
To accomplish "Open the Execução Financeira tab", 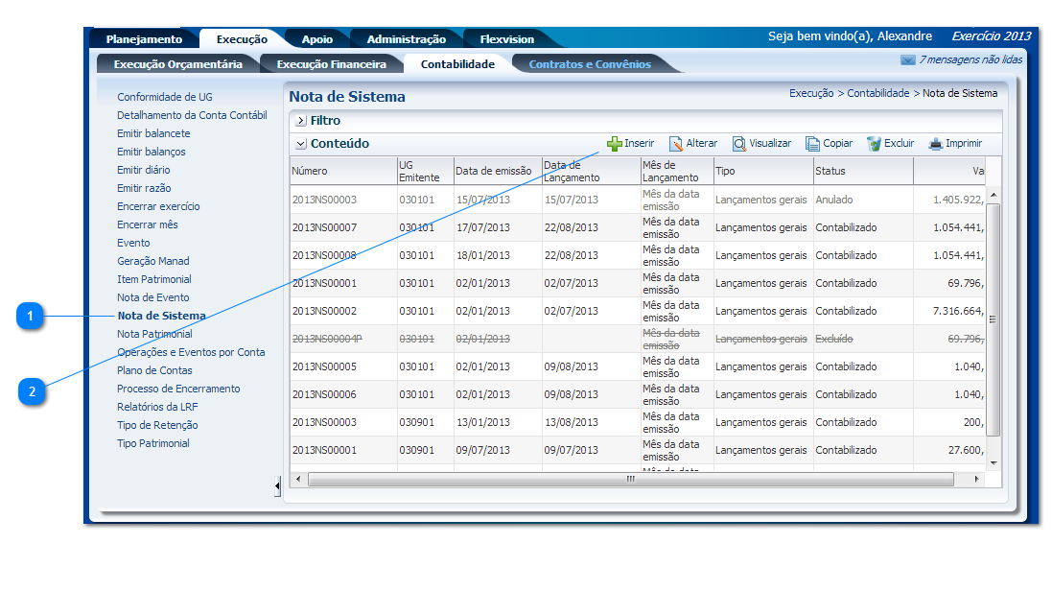I will click(331, 64).
